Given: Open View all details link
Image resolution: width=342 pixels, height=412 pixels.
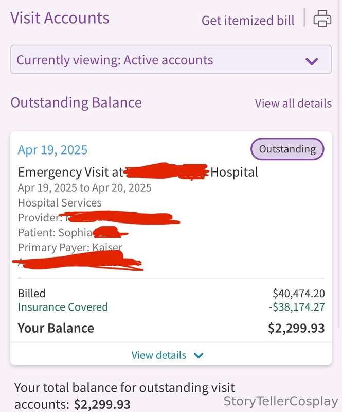Looking at the screenshot, I should 293,104.
